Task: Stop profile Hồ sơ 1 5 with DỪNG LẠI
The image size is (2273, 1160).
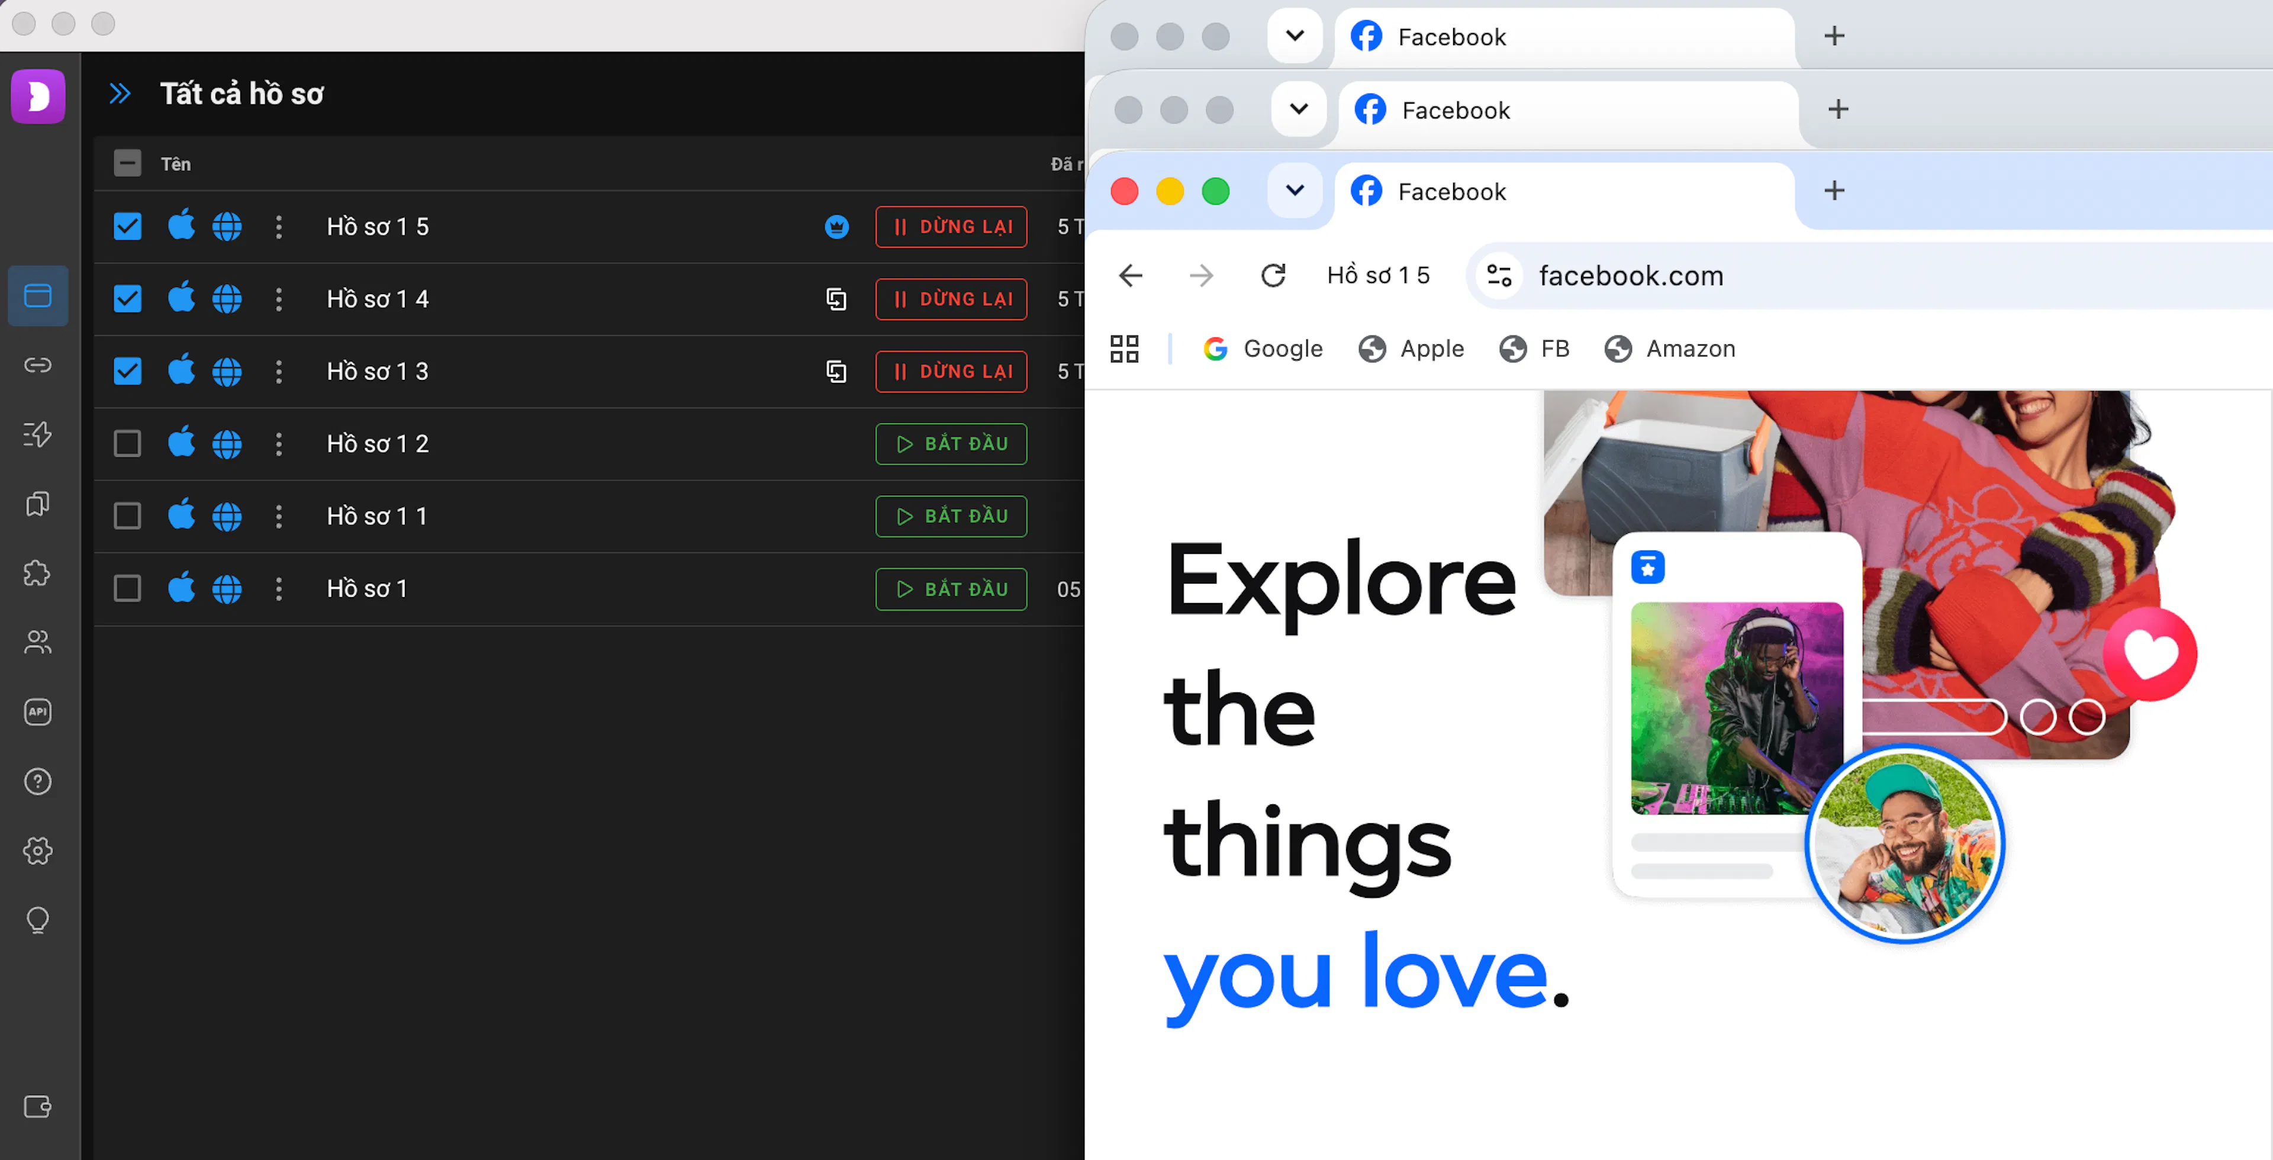Action: (x=951, y=227)
